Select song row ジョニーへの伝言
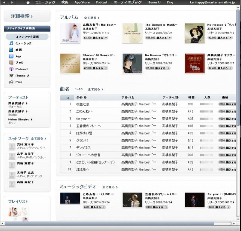 pos(148,155)
